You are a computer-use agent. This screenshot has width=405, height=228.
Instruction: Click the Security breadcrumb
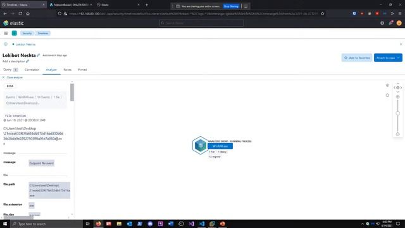click(27, 33)
